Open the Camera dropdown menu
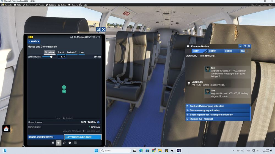275x154 pixels. [73, 5]
